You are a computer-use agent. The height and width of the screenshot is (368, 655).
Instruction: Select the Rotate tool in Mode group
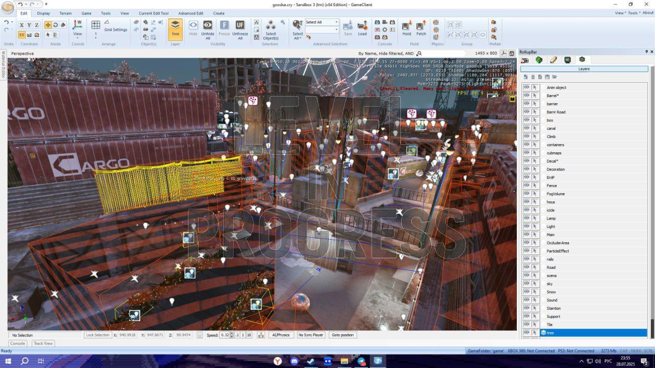click(x=56, y=25)
